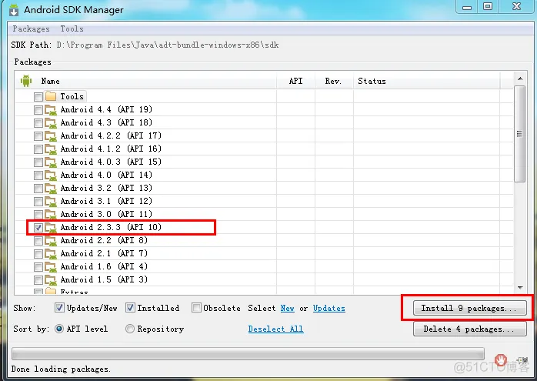
Task: Click the Android 4.1.2 (API 16) platform icon
Action: coord(51,149)
